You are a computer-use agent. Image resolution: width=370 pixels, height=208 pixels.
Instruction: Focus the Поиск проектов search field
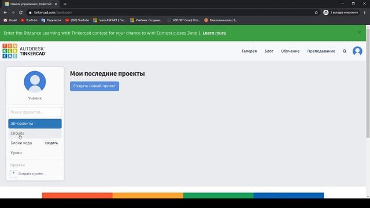35,112
